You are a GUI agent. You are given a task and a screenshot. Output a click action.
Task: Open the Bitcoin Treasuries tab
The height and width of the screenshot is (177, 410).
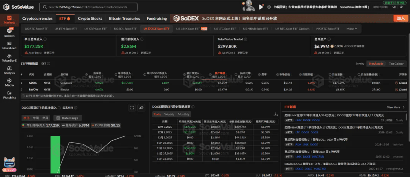tap(124, 19)
